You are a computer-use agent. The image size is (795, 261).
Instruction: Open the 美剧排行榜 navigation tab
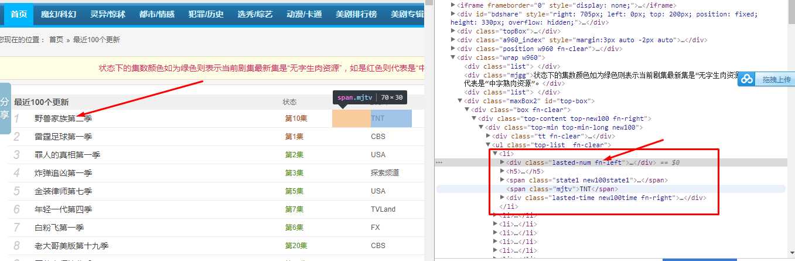click(x=356, y=14)
